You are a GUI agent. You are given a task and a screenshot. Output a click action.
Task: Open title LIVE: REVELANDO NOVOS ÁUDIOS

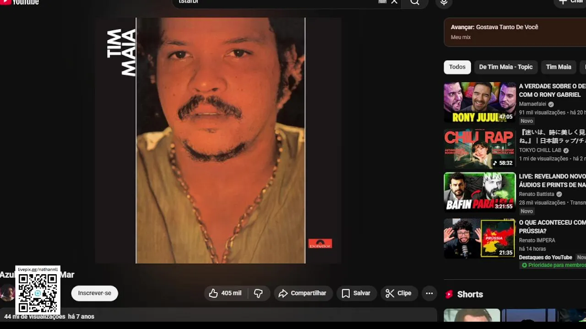click(552, 180)
